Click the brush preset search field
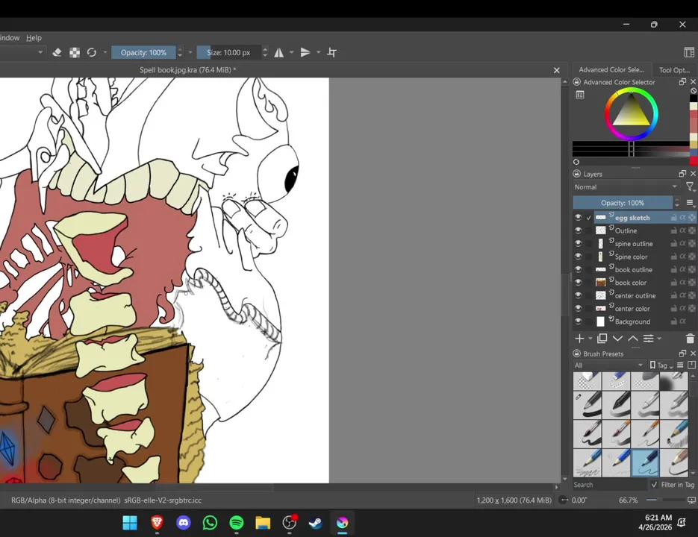Screen dimensions: 698x537 click(608, 485)
